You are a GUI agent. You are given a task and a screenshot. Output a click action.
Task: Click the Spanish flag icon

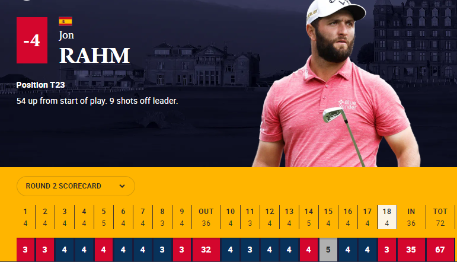[65, 22]
